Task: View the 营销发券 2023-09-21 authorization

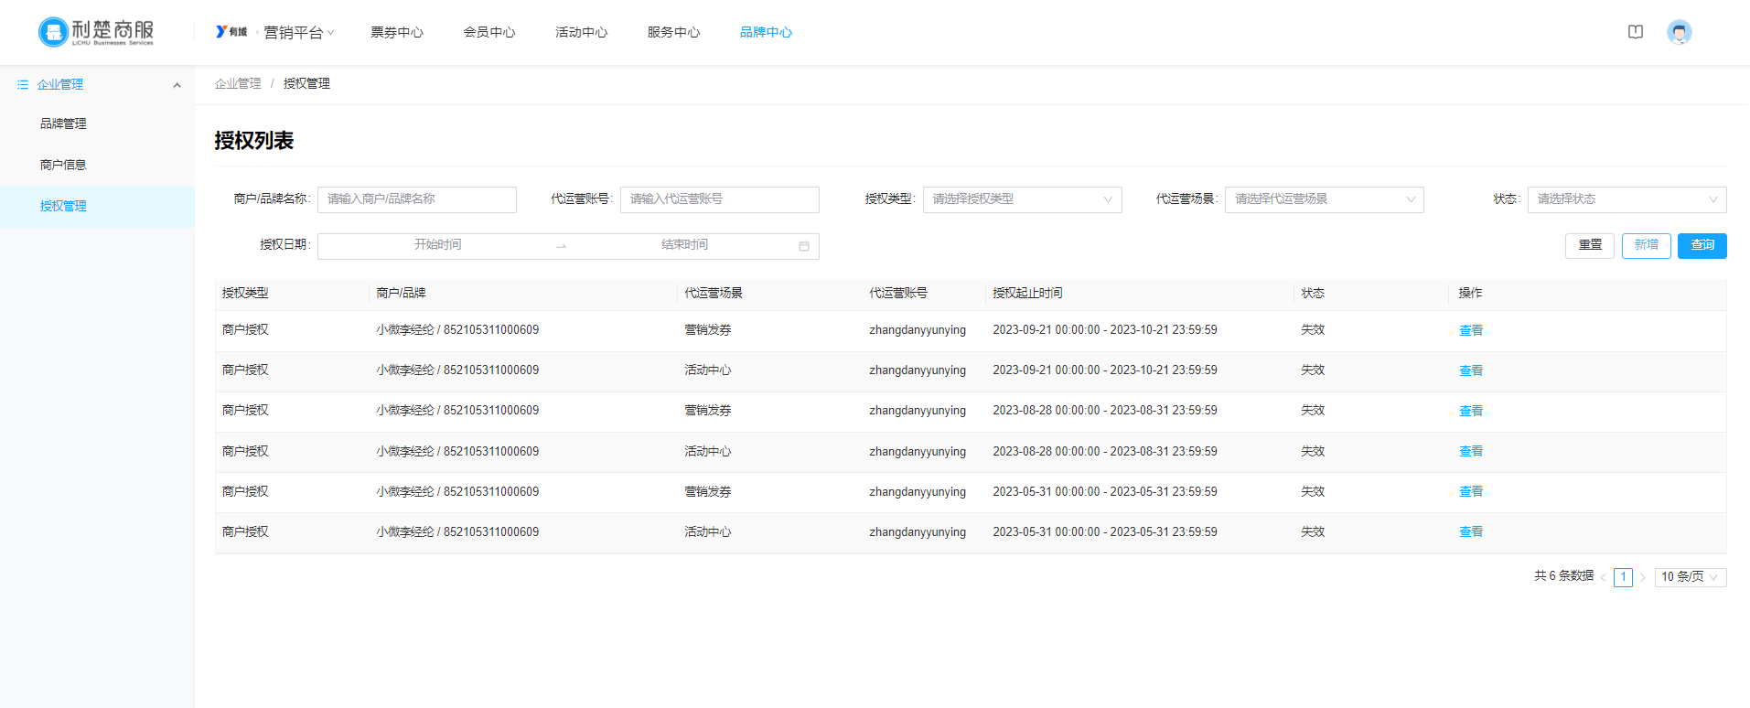Action: [x=1471, y=331]
